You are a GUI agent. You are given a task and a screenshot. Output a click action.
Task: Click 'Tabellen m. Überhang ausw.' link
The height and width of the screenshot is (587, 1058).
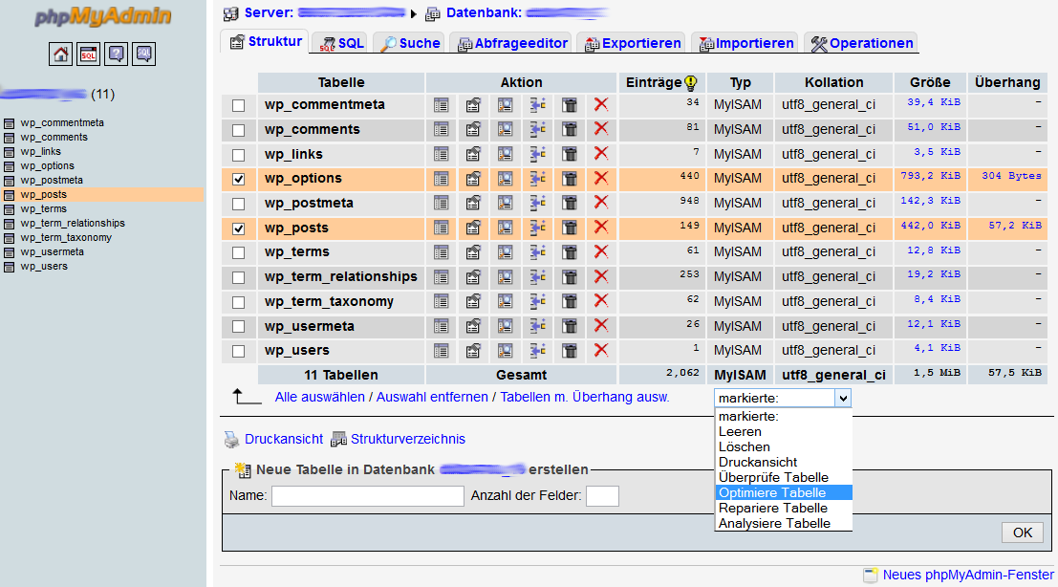[584, 398]
